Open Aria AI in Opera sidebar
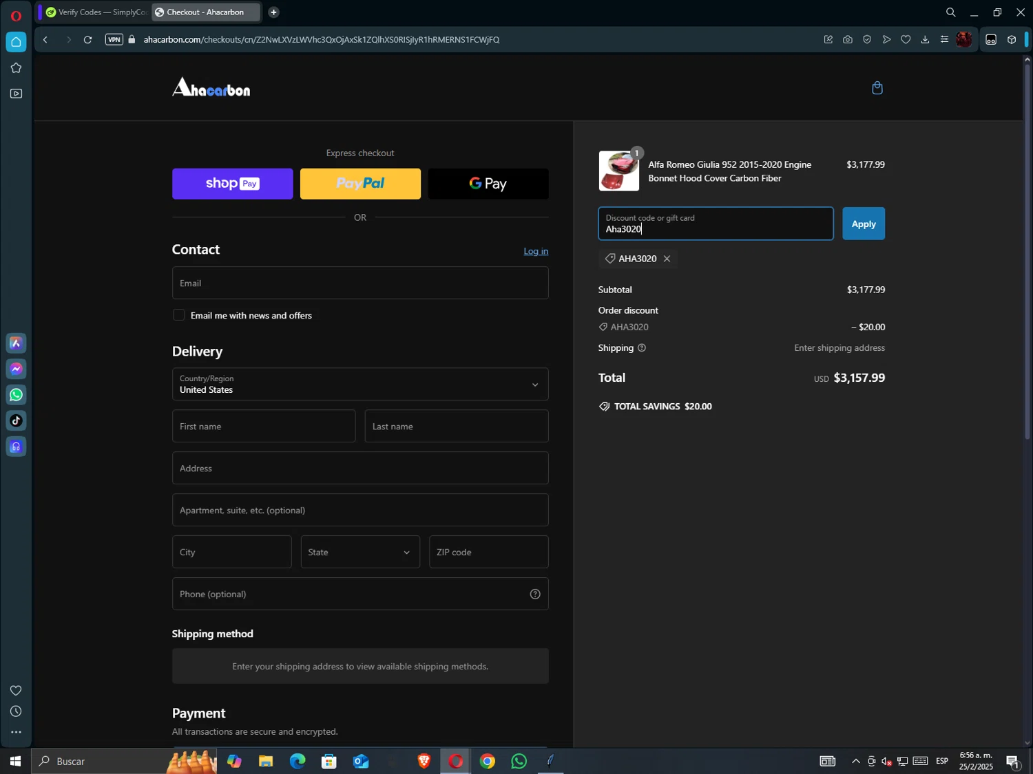This screenshot has width=1033, height=774. pos(16,343)
